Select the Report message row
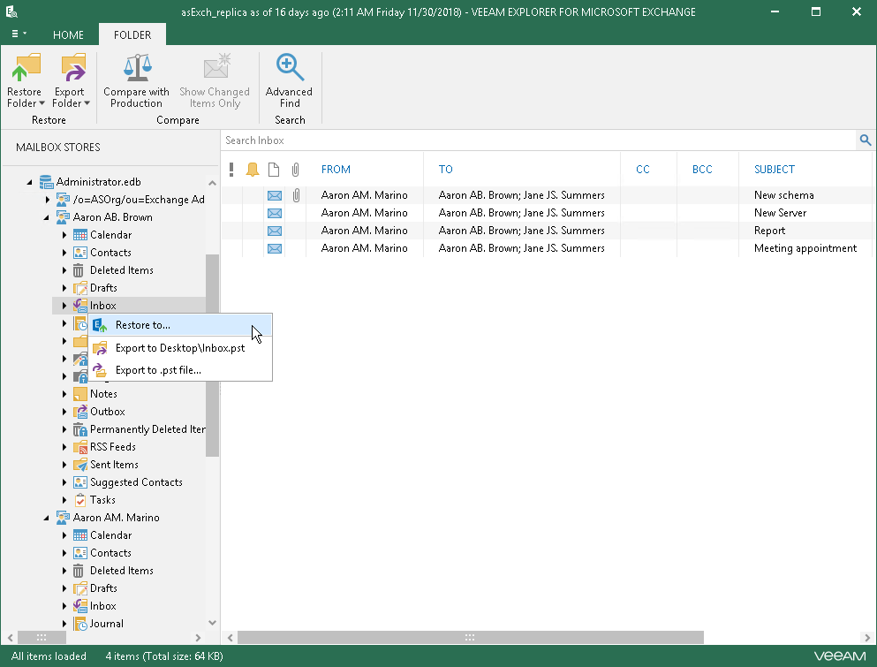Viewport: 877px width, 667px height. click(x=547, y=231)
